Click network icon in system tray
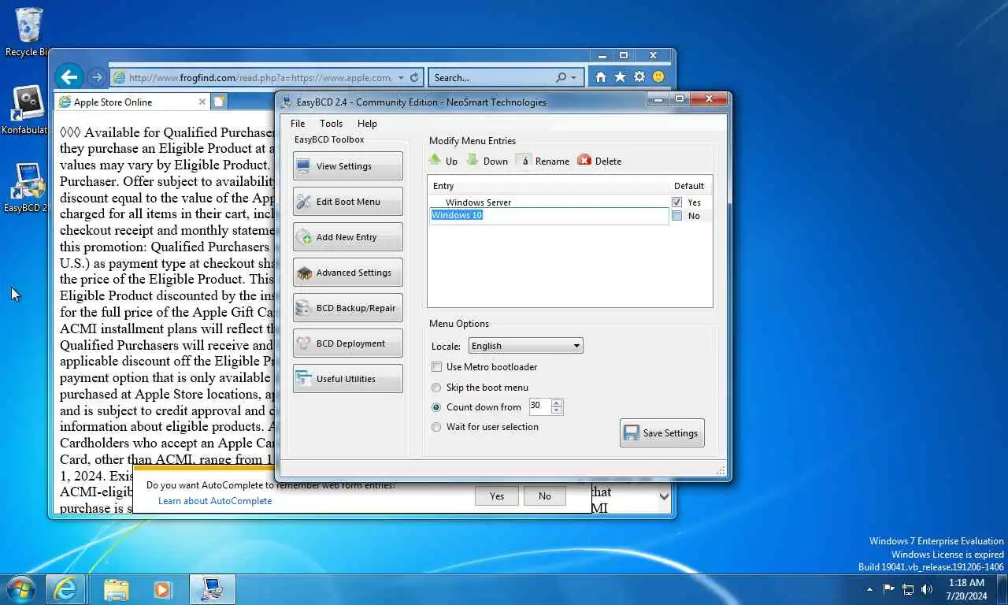 pos(908,589)
